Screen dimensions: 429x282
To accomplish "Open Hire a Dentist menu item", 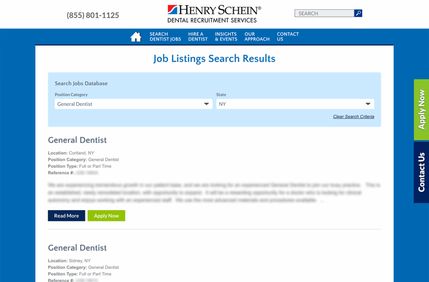I will [x=198, y=37].
